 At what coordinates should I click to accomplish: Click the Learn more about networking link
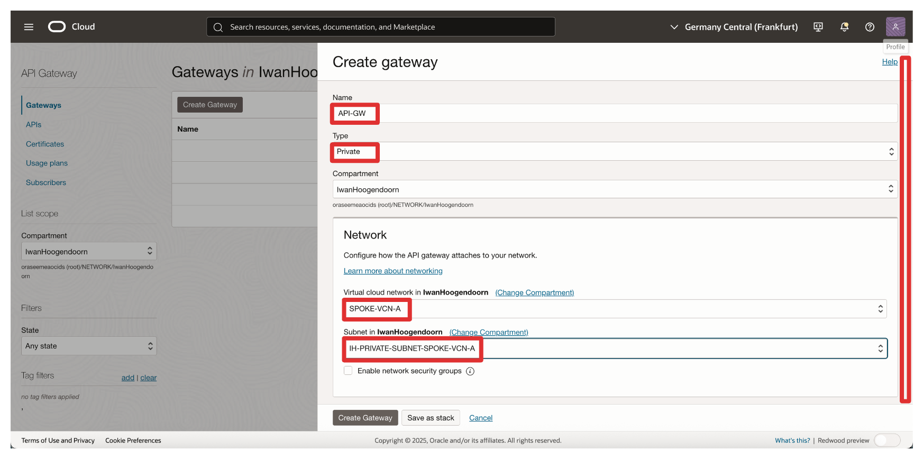click(393, 271)
